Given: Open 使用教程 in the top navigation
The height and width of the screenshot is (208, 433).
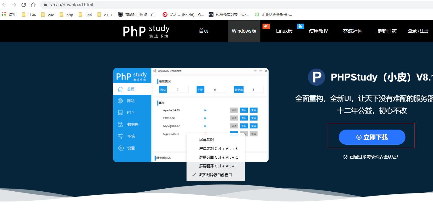Looking at the screenshot, I should coord(319,31).
